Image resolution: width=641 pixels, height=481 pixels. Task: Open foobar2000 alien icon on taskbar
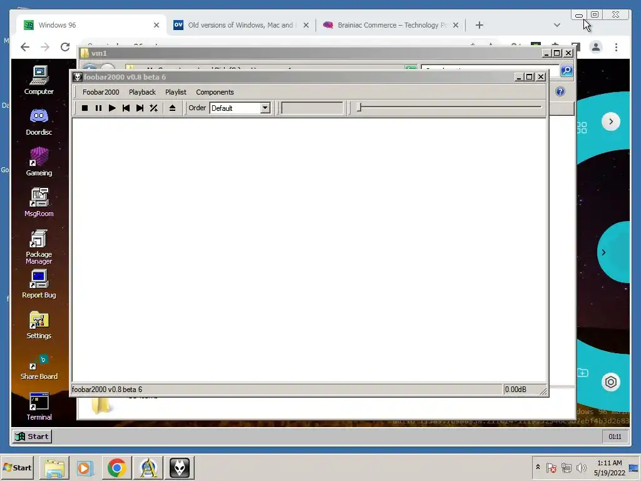point(180,468)
